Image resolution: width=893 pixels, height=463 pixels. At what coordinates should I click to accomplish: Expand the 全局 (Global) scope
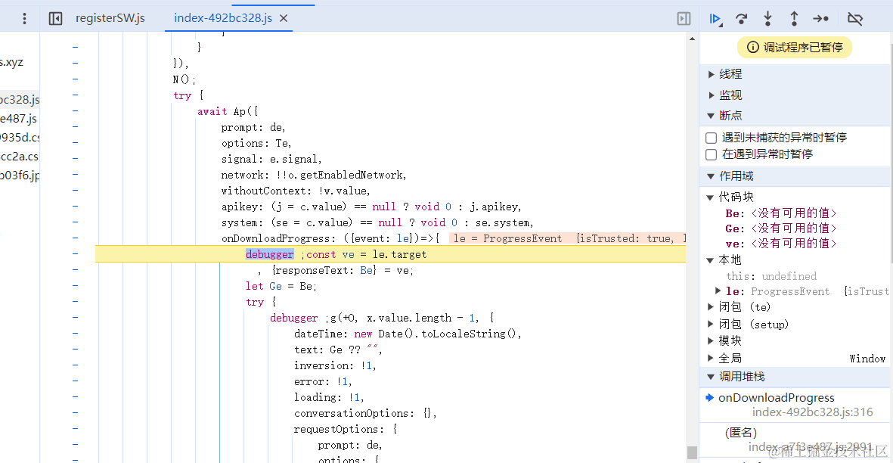click(x=710, y=358)
